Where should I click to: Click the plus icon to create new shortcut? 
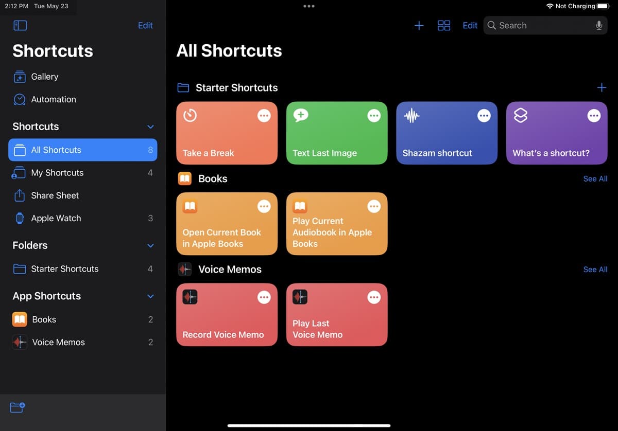tap(419, 26)
